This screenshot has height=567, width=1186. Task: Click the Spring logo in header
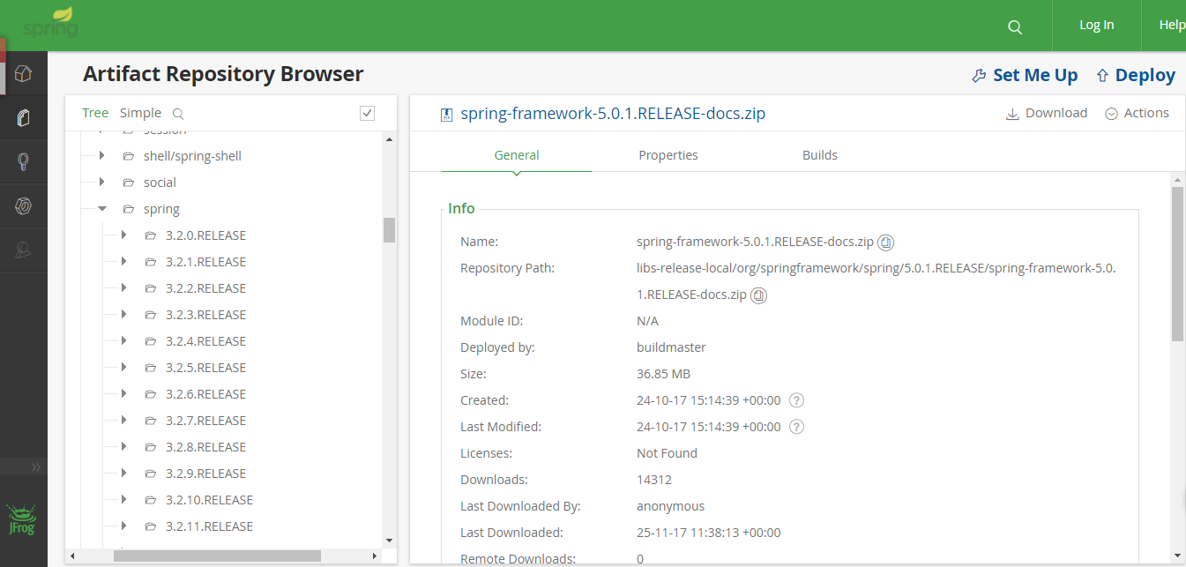pyautogui.click(x=50, y=23)
